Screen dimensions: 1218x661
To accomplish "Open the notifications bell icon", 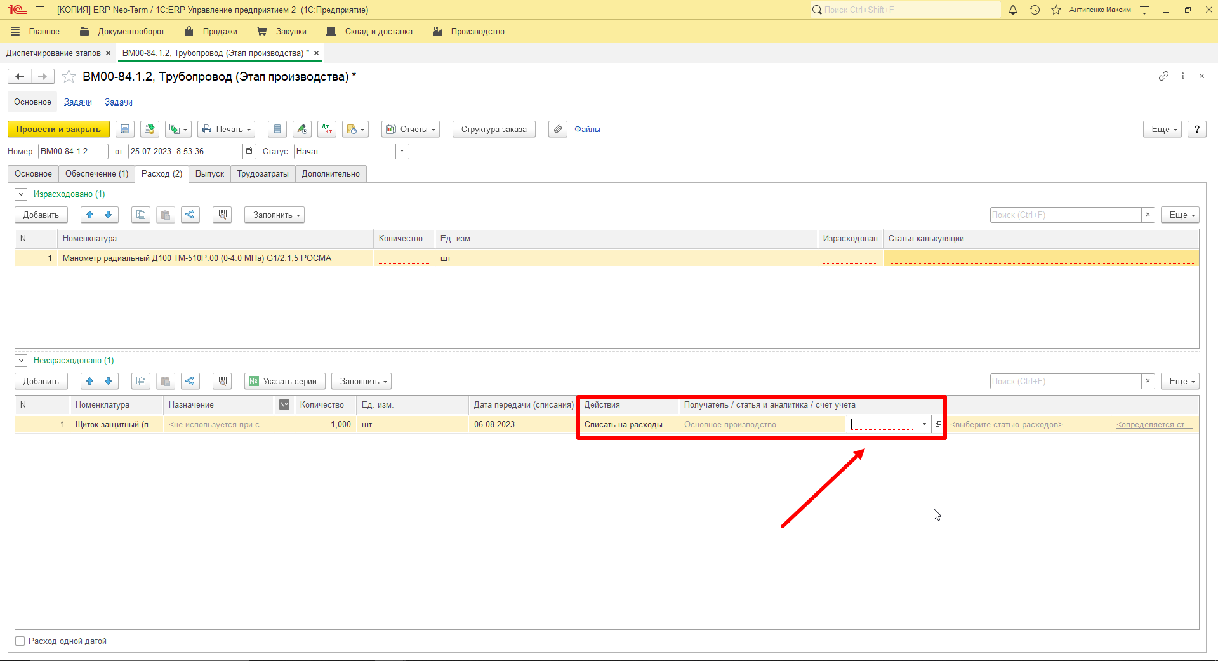I will tap(1013, 10).
